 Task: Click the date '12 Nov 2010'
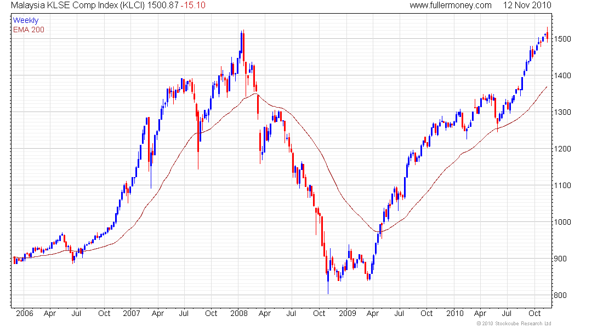tap(527, 5)
